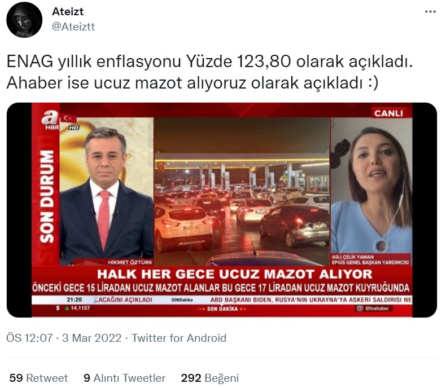The height and width of the screenshot is (388, 446).
Task: Click the SON DAKIKA ticker label
Action: [222, 309]
